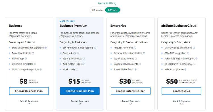Click the Choose Premium Plan button

click(x=80, y=91)
